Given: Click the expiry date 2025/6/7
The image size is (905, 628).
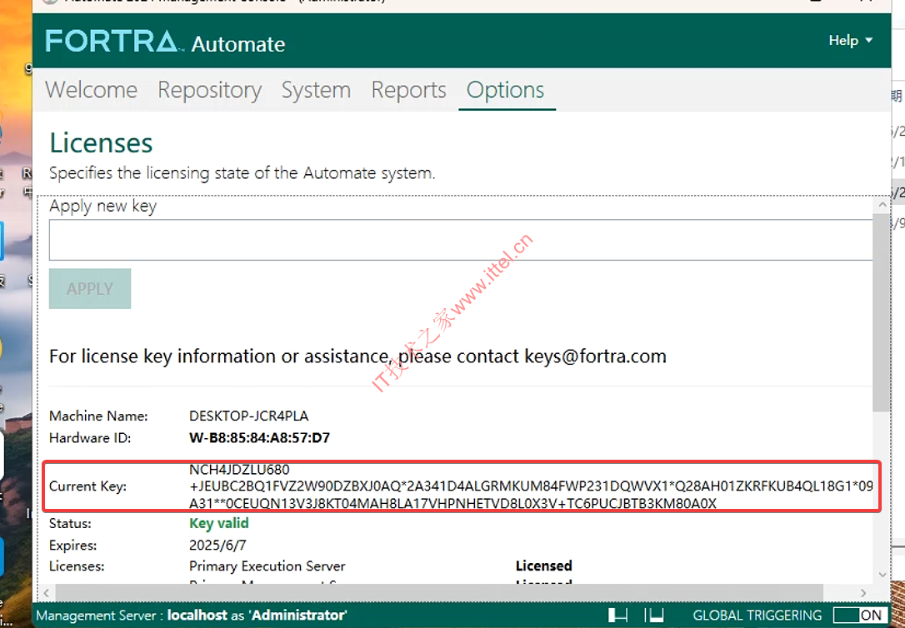Looking at the screenshot, I should pos(217,545).
